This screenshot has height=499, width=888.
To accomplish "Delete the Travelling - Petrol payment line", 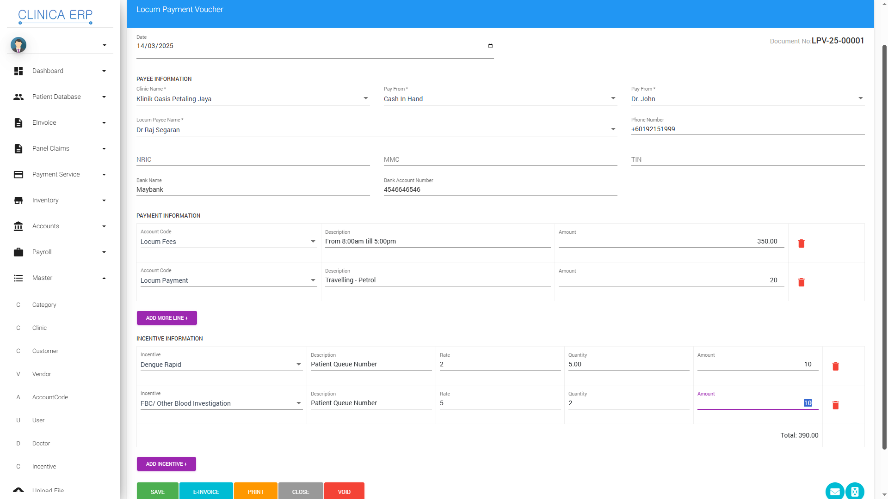I will [x=801, y=282].
